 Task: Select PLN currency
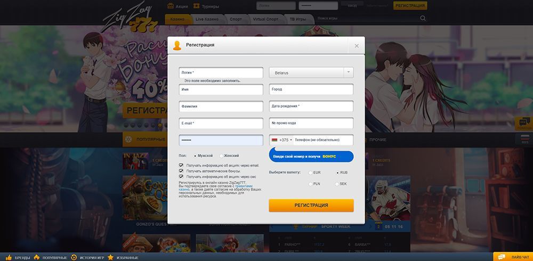(310, 184)
